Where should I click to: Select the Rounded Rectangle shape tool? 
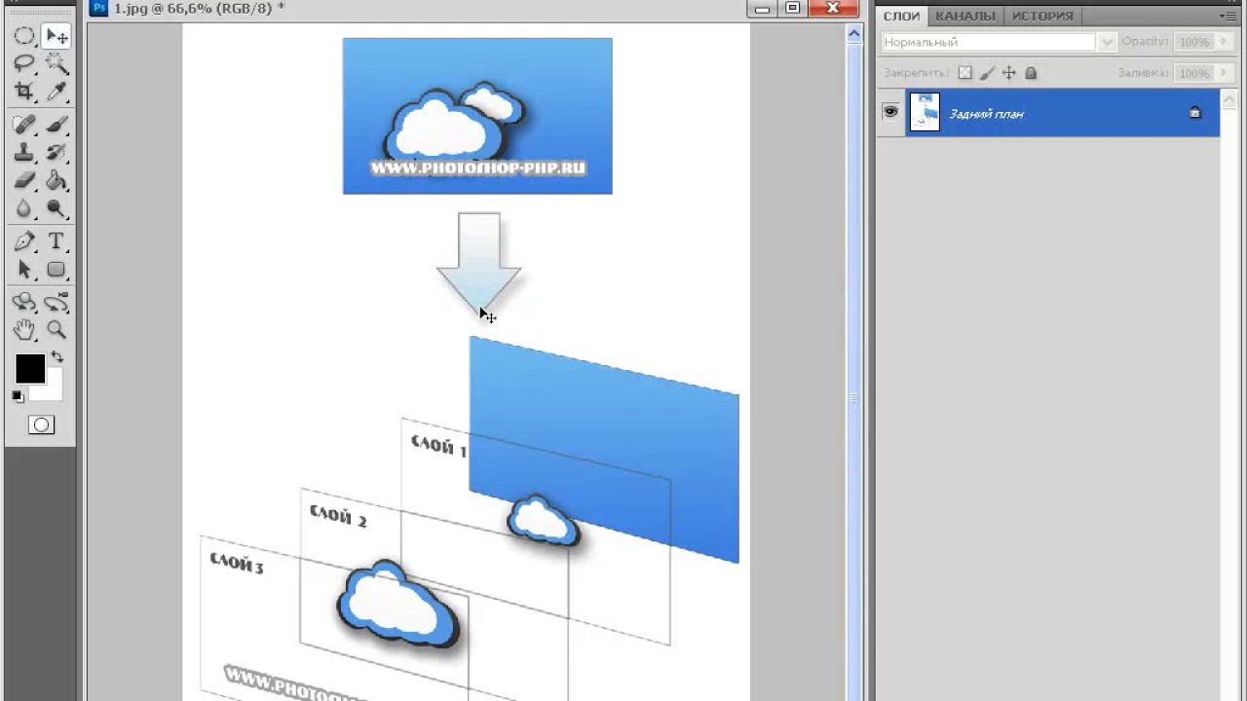point(57,270)
